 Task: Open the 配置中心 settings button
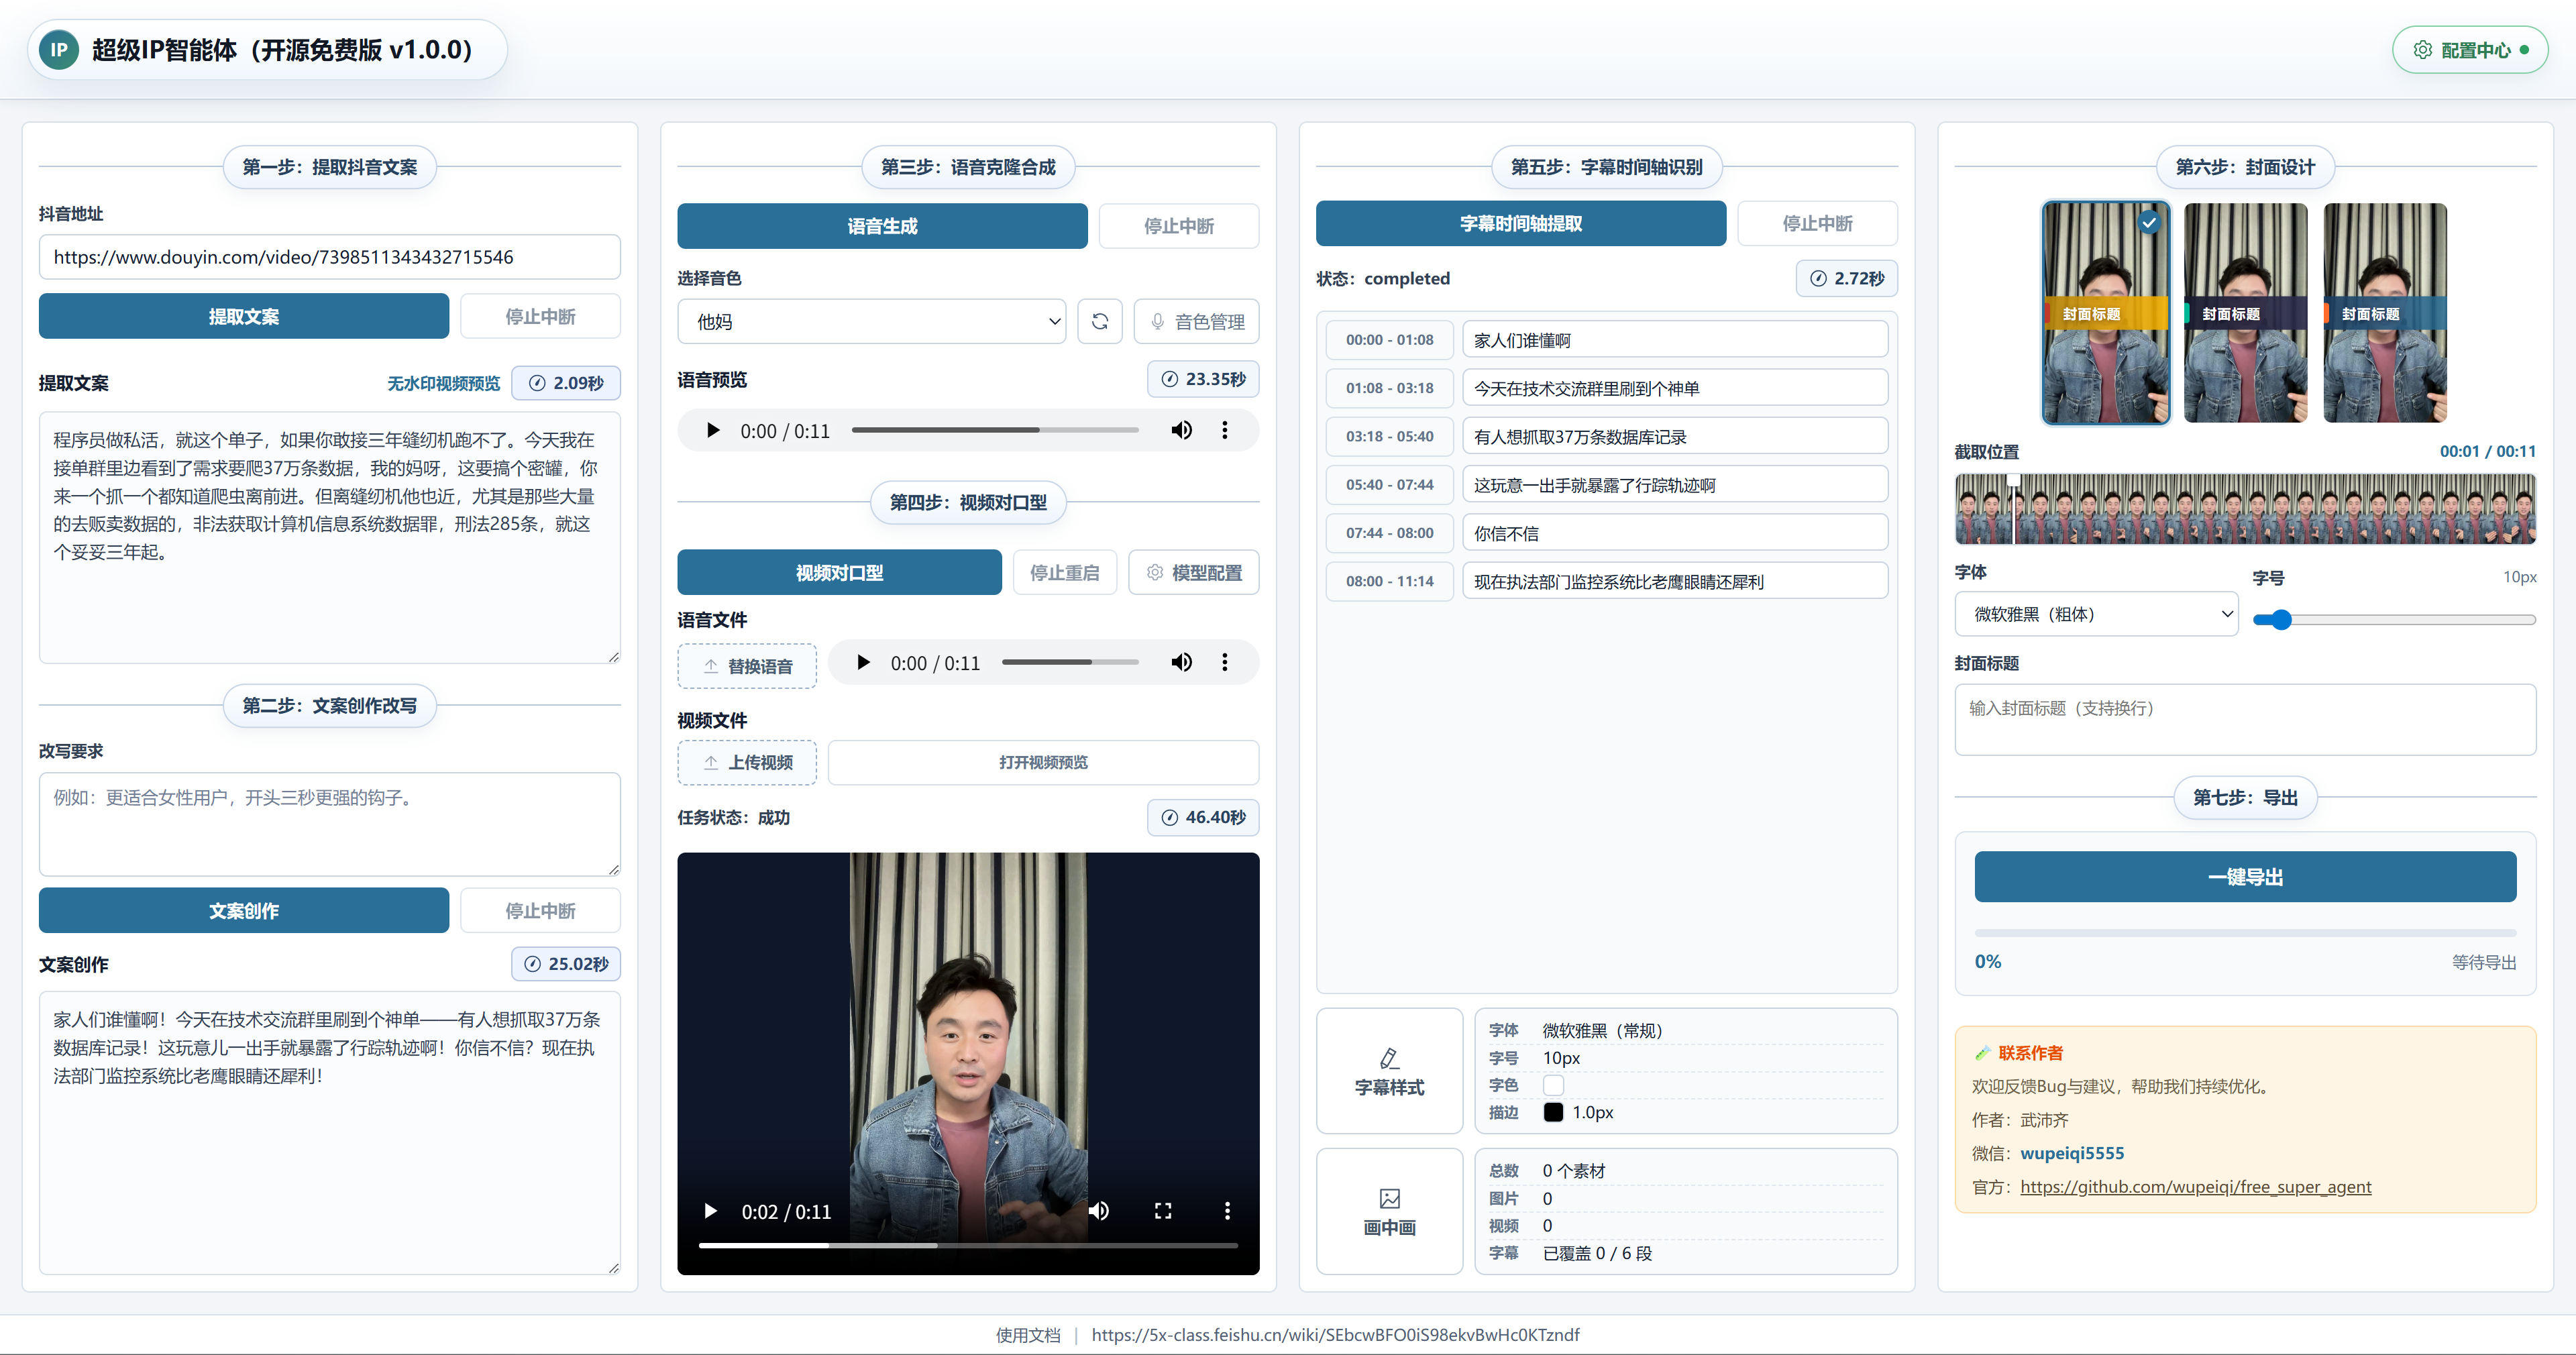point(2469,50)
